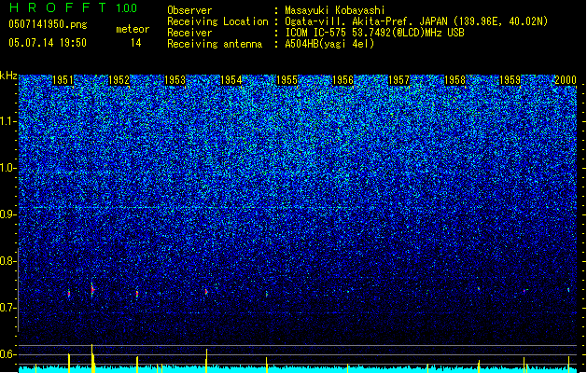The height and width of the screenshot is (373, 587).
Task: Click the strongest meteor echo just after 1951
Action: pyautogui.click(x=92, y=290)
